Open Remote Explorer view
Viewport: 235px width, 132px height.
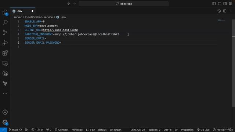(x=5, y=63)
